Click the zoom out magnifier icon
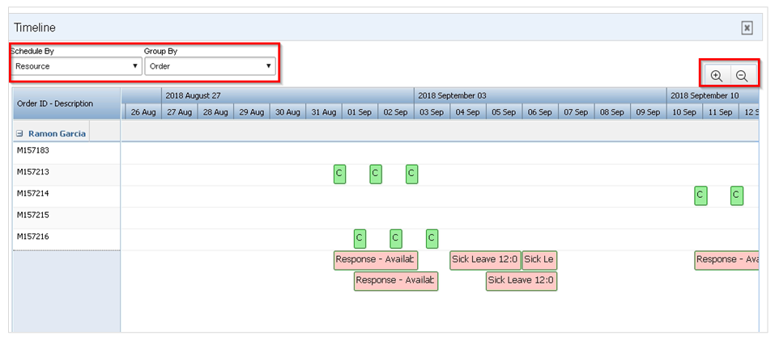The image size is (775, 340). pyautogui.click(x=741, y=76)
